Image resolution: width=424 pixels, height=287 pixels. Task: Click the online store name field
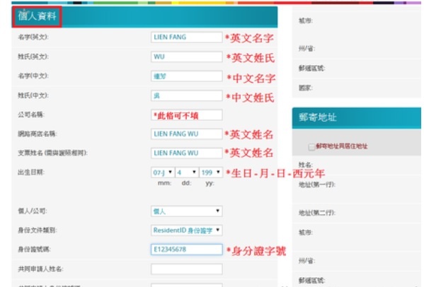[x=187, y=134]
